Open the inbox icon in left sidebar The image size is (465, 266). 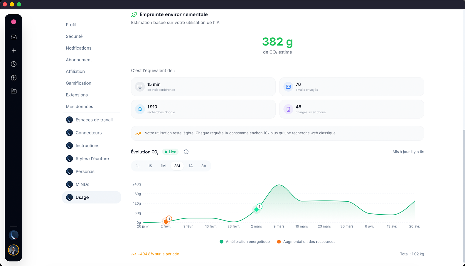(14, 37)
